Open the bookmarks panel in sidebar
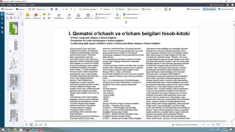Screen dimensions: 235x132 (2, 18)
